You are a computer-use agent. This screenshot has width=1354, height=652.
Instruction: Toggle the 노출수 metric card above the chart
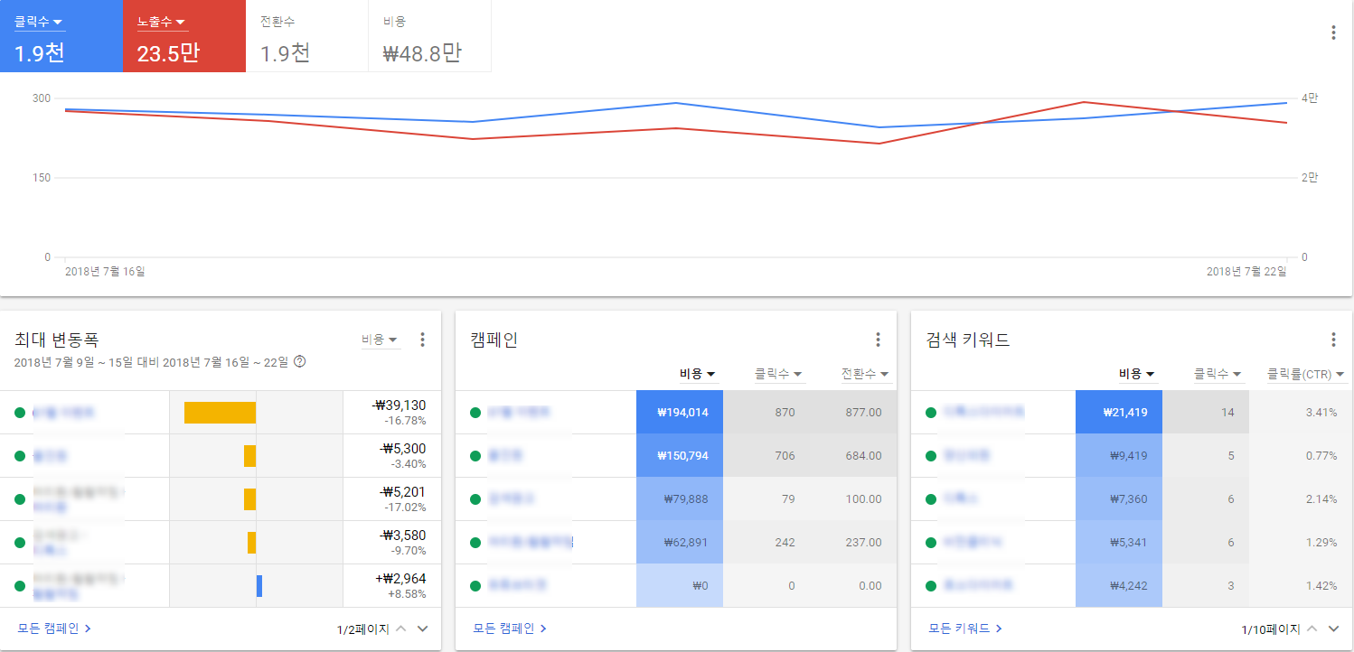(184, 36)
